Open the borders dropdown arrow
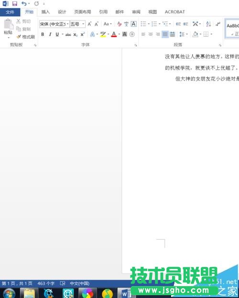 pos(211,34)
